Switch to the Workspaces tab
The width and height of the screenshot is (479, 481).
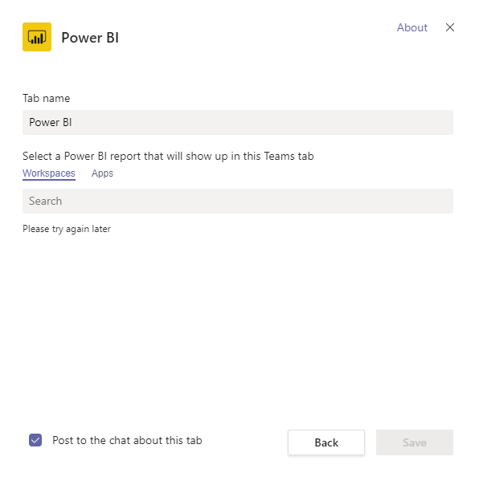coord(49,173)
